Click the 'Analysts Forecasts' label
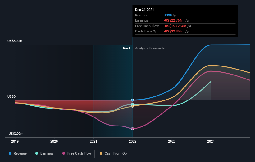 [150, 49]
